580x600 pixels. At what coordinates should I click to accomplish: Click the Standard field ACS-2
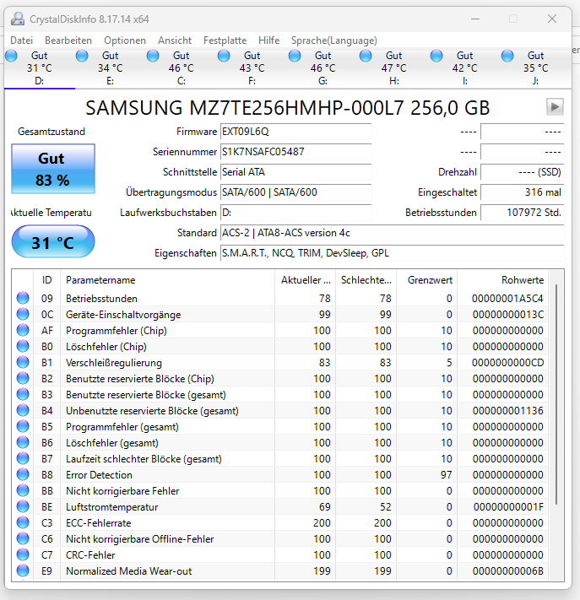click(x=392, y=233)
